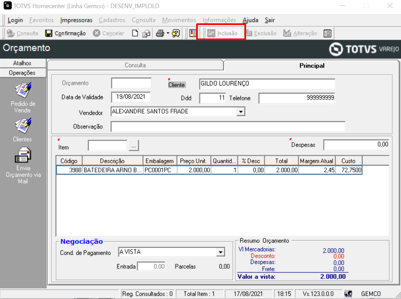This screenshot has height=299, width=401.
Task: Click the Exclusão toolbar button
Action: (261, 33)
